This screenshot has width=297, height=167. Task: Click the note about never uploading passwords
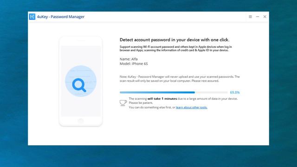click(x=180, y=79)
